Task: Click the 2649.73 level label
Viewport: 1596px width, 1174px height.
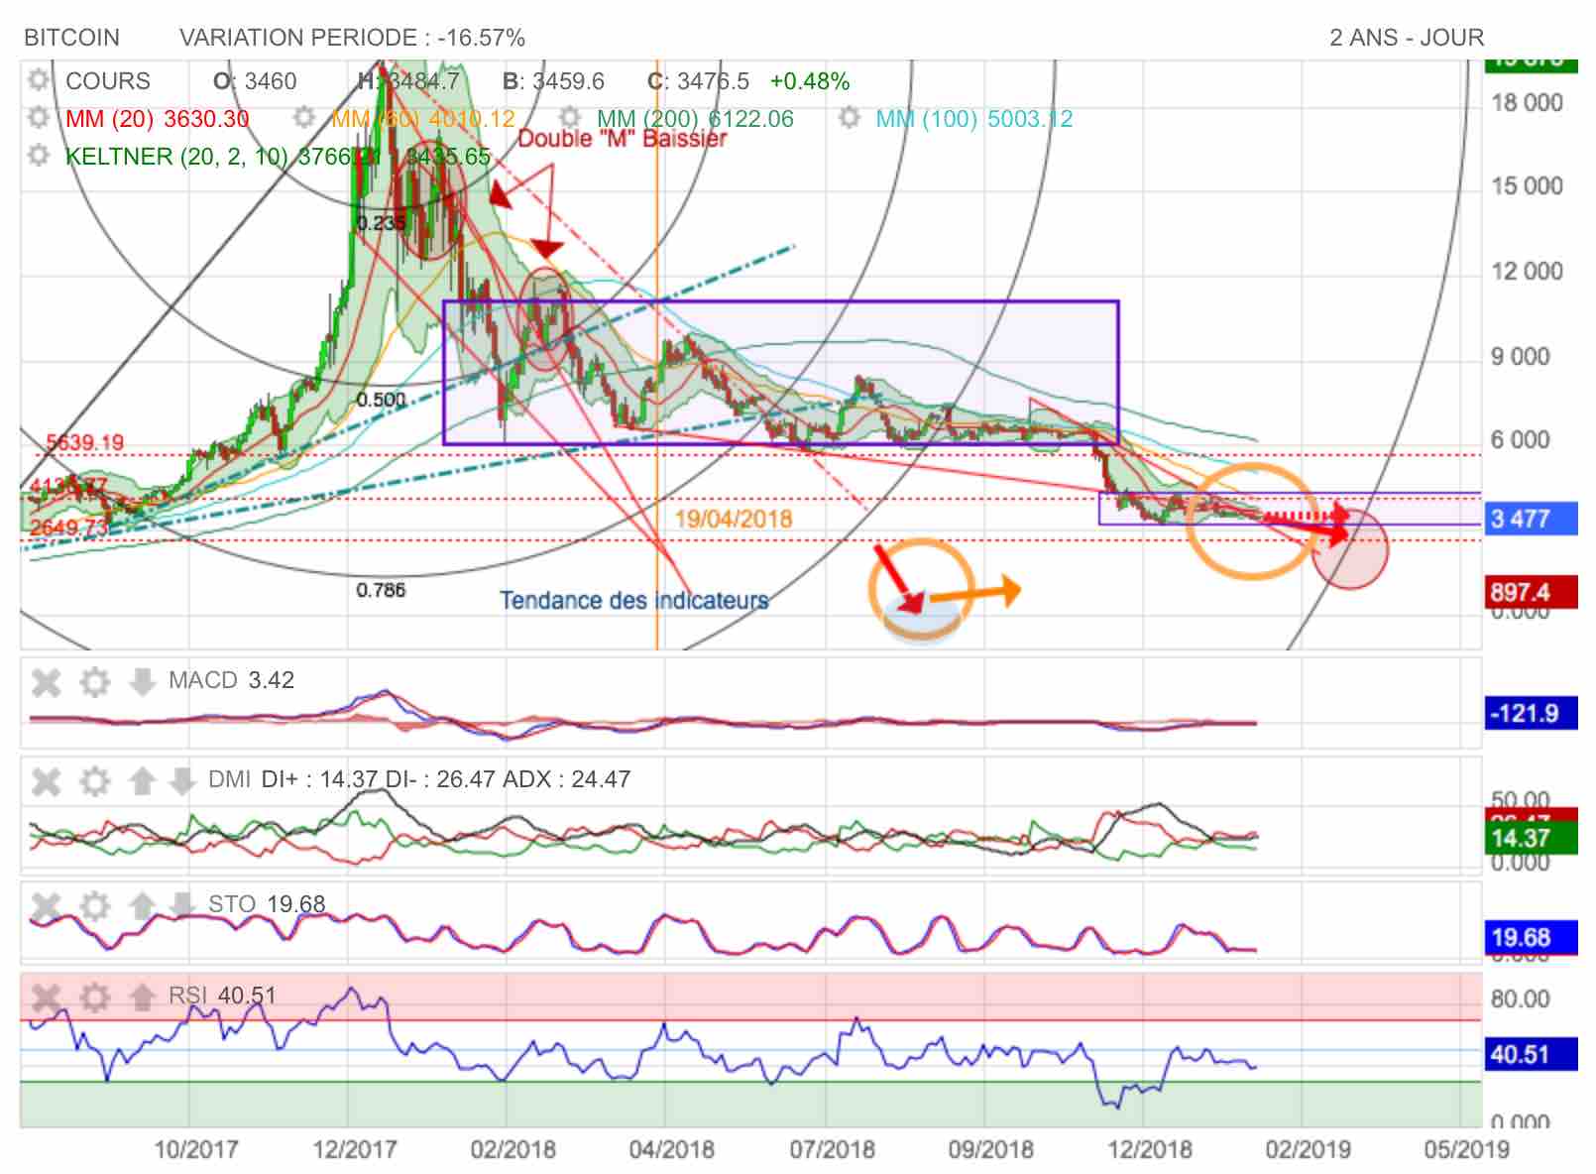Action: 68,527
